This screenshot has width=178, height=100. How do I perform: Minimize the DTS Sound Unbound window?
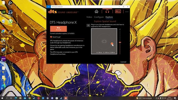[x=119, y=7]
